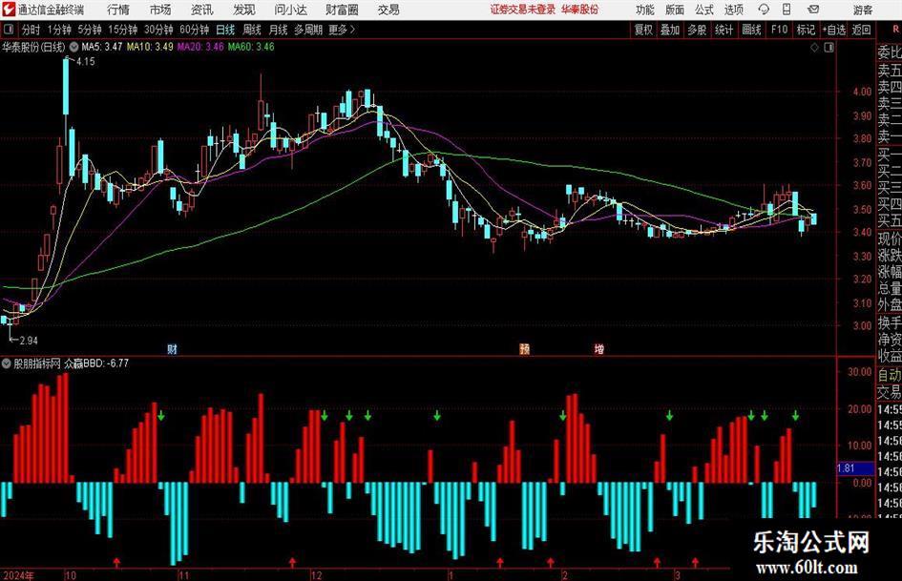Open the 公式 menu
Image resolution: width=902 pixels, height=581 pixels.
pos(704,10)
